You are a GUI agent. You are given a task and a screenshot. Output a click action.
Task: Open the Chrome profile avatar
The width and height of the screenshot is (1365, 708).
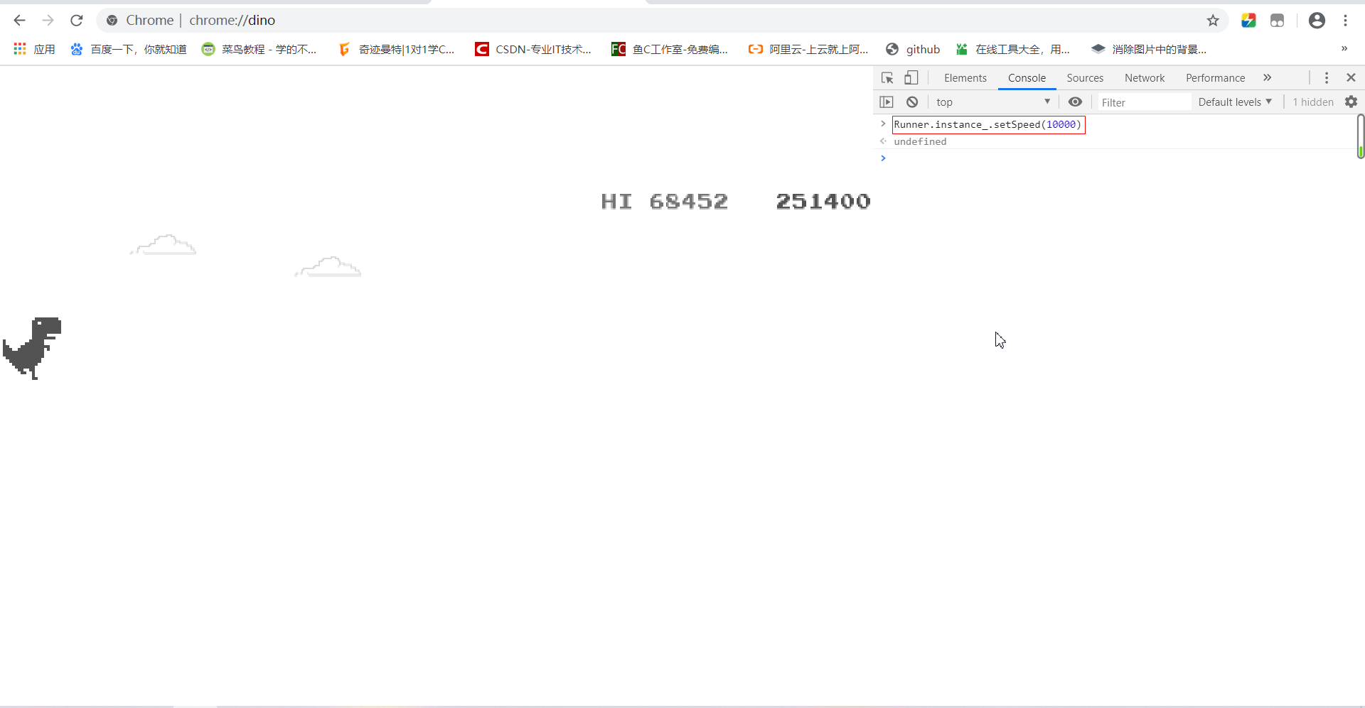click(1317, 20)
